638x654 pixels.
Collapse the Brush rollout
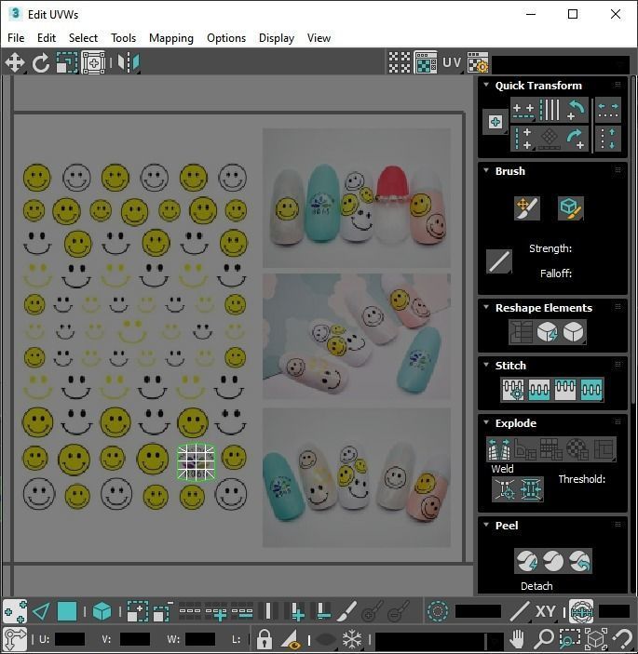tap(486, 170)
